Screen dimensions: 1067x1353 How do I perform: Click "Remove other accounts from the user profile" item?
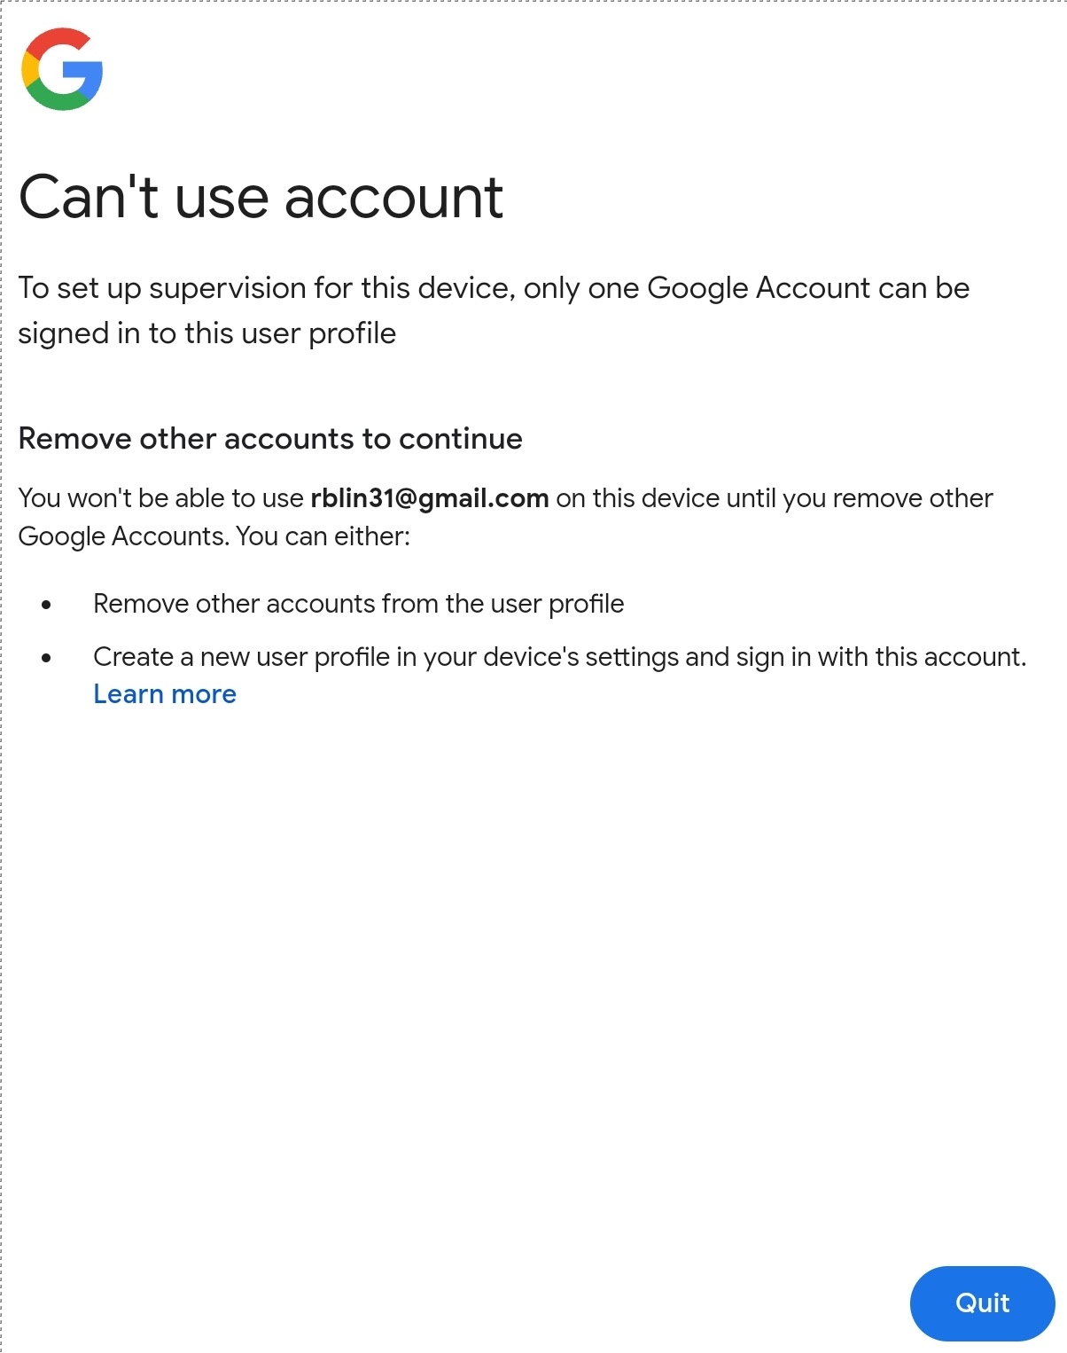tap(359, 604)
